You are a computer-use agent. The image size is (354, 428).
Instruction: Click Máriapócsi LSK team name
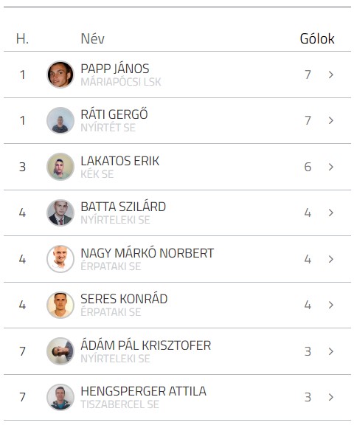[x=121, y=82]
